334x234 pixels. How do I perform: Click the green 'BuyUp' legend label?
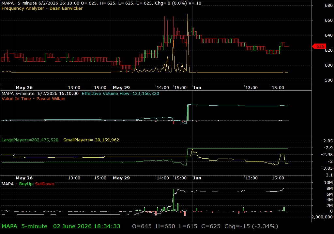pos(26,184)
